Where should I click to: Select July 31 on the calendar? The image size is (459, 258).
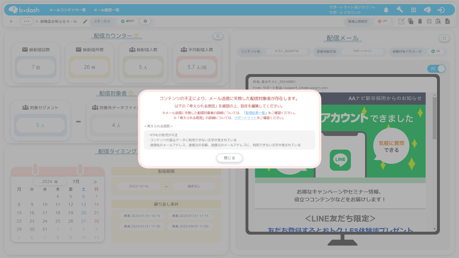point(45,229)
